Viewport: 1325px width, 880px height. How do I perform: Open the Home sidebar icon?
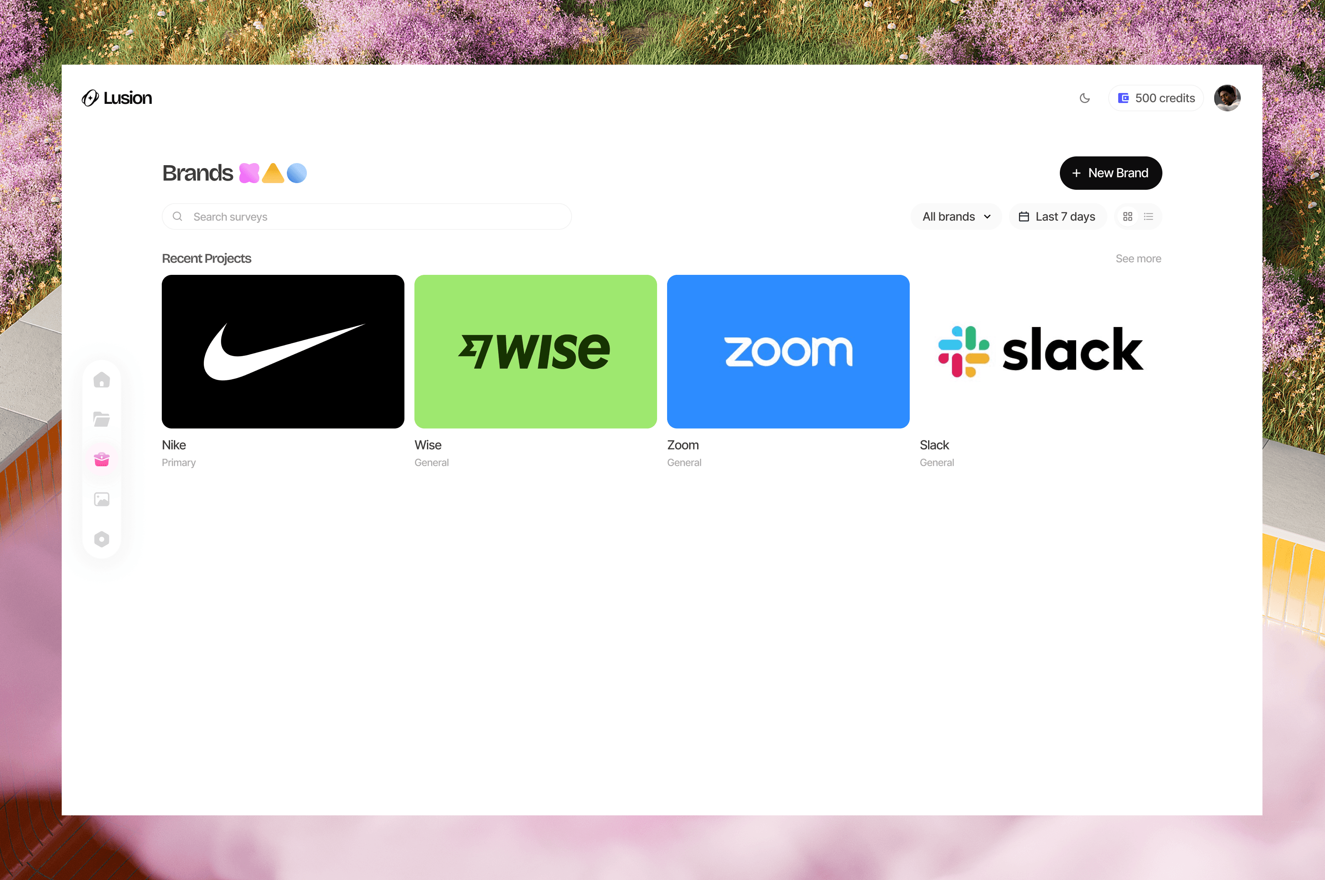(x=102, y=380)
